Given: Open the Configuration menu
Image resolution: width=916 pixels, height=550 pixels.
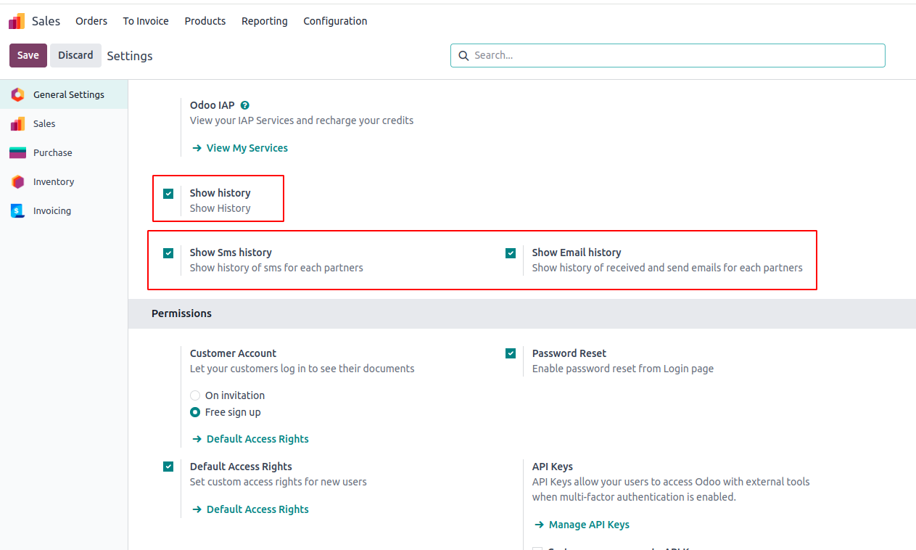Looking at the screenshot, I should pos(335,21).
